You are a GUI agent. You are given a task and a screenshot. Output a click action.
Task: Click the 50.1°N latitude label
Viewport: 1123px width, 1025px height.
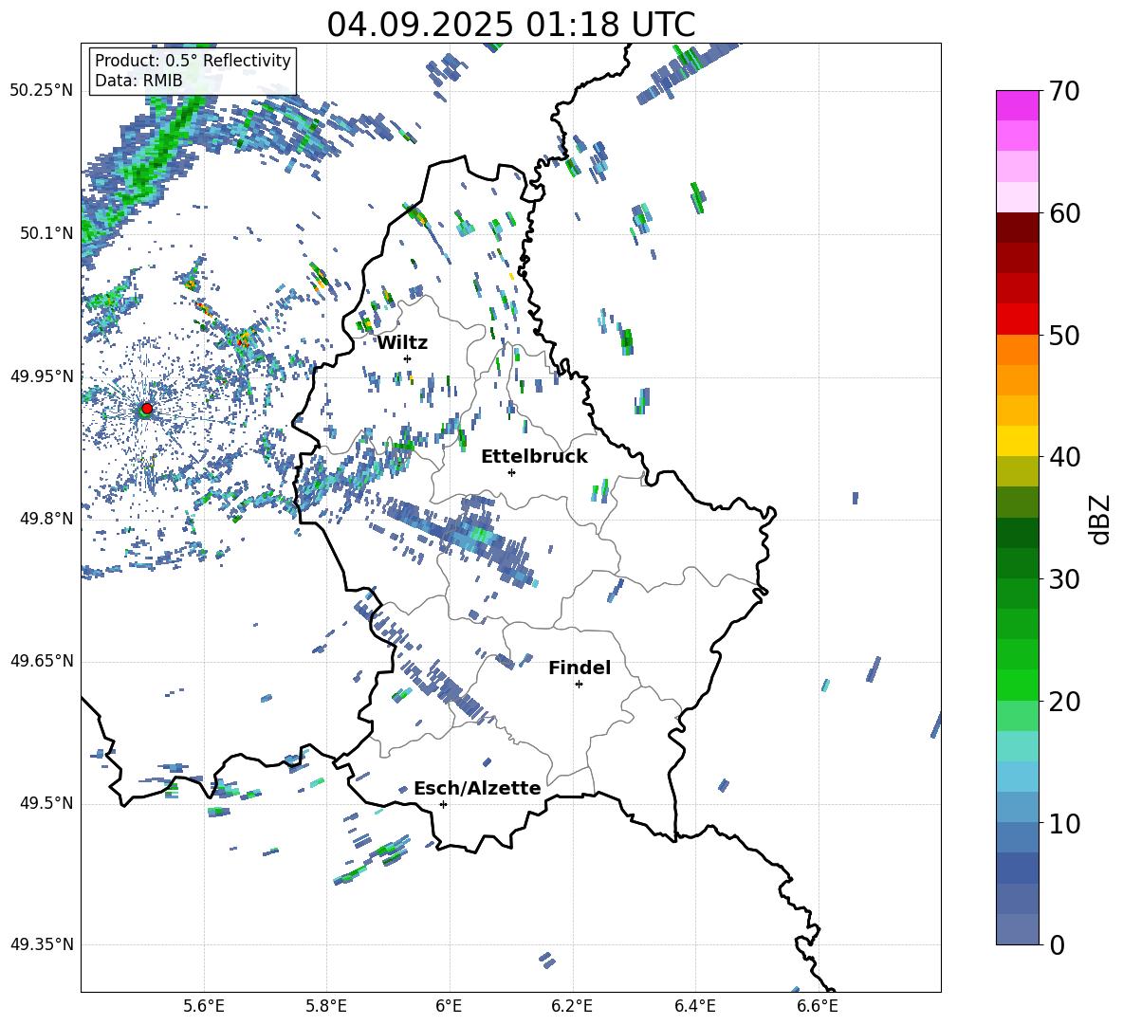[46, 233]
